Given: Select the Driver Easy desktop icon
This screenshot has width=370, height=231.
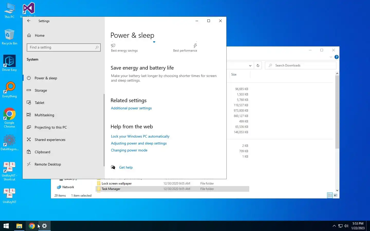Looking at the screenshot, I should (10, 63).
